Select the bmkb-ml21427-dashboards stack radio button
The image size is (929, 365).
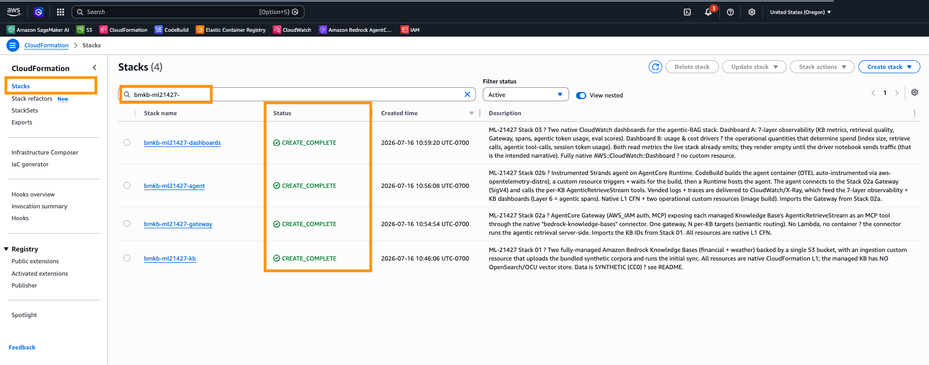coord(127,143)
